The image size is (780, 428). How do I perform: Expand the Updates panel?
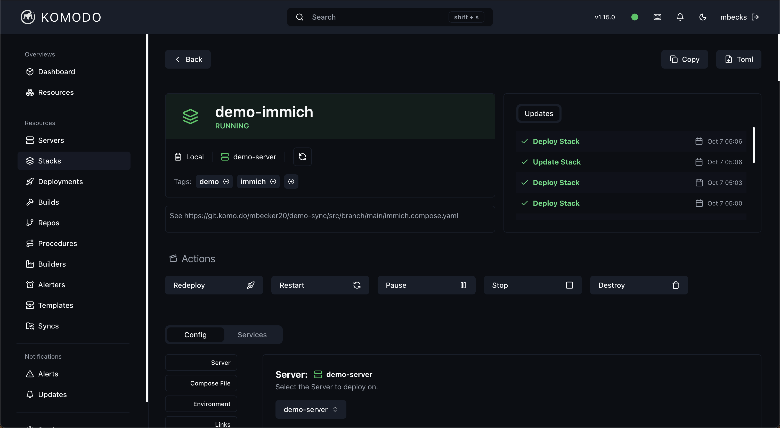click(538, 113)
